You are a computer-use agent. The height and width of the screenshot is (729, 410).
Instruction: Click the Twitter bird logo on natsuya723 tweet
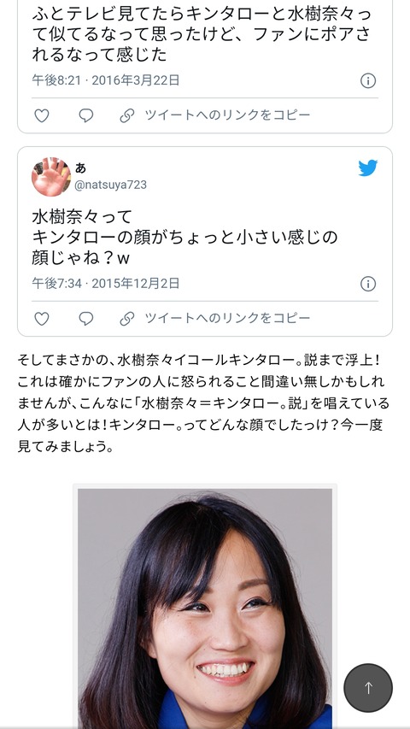click(367, 168)
